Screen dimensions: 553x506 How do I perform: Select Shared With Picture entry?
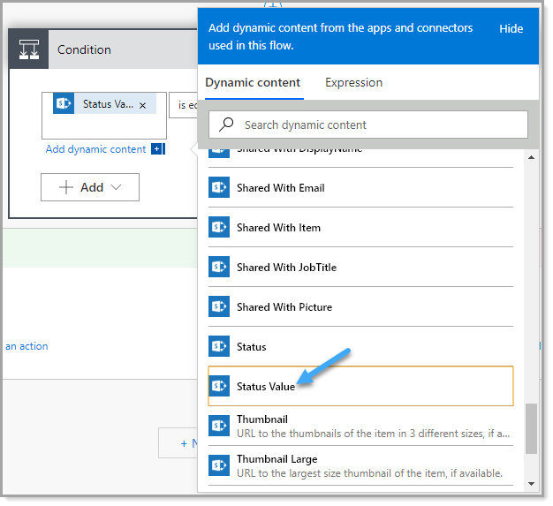point(360,307)
